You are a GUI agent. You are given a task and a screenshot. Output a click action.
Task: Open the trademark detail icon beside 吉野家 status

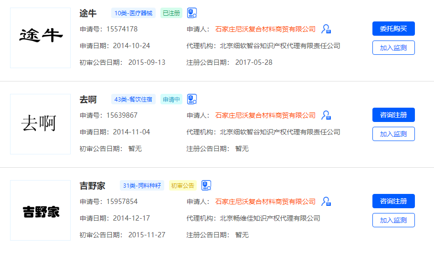coord(206,185)
